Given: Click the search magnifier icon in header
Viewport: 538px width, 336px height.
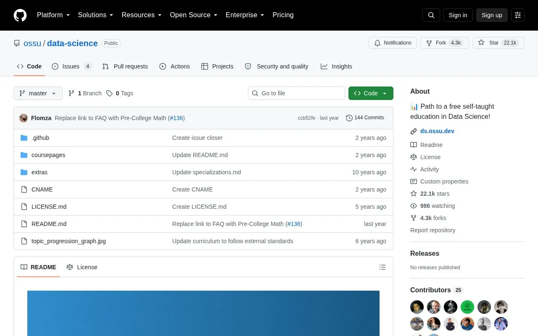Looking at the screenshot, I should [431, 15].
